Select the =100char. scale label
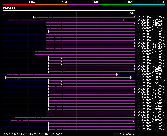167x136 pixels. point(127,134)
